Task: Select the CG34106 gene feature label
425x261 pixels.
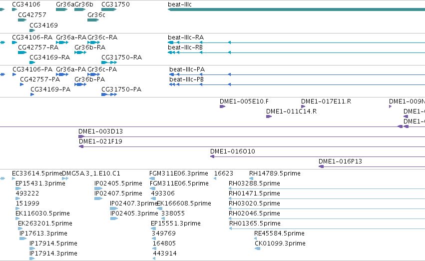Action: [26, 4]
